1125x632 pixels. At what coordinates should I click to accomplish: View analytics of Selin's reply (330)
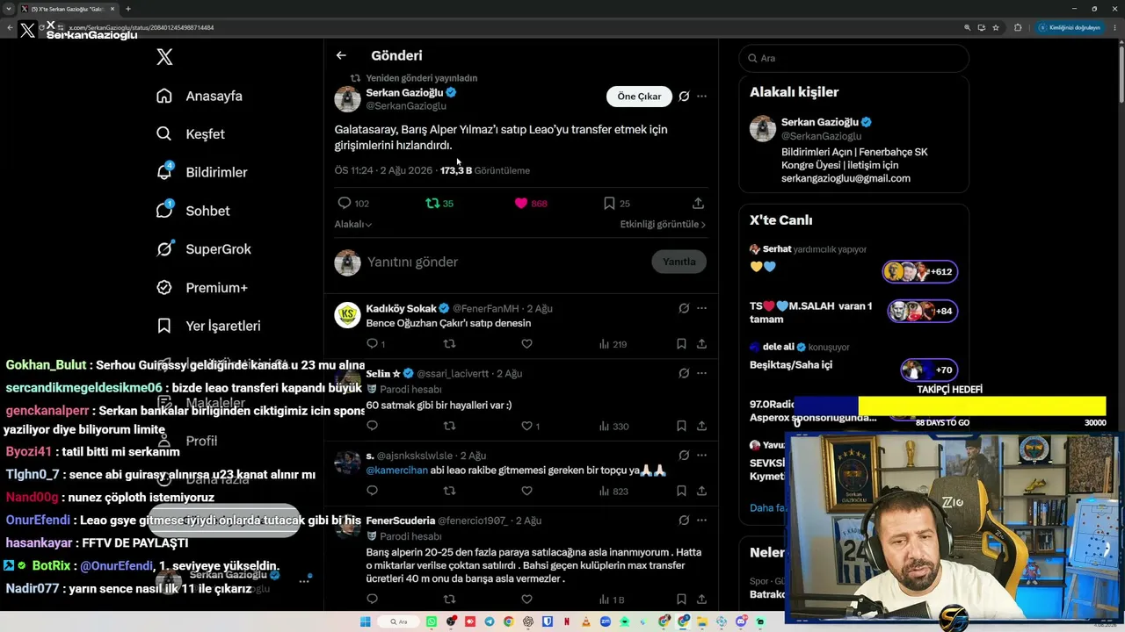click(x=613, y=426)
